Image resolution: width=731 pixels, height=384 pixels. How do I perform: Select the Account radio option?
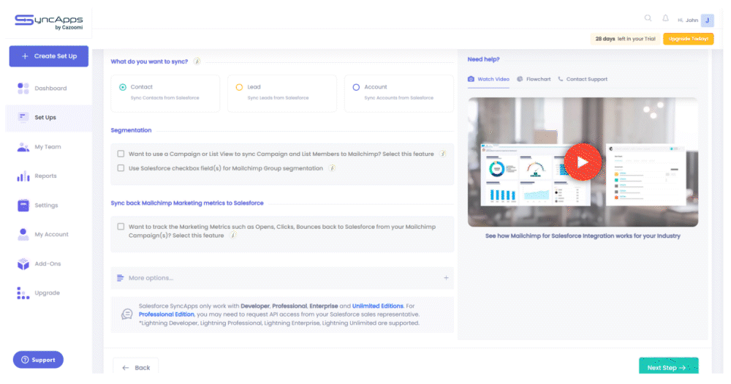coord(356,87)
